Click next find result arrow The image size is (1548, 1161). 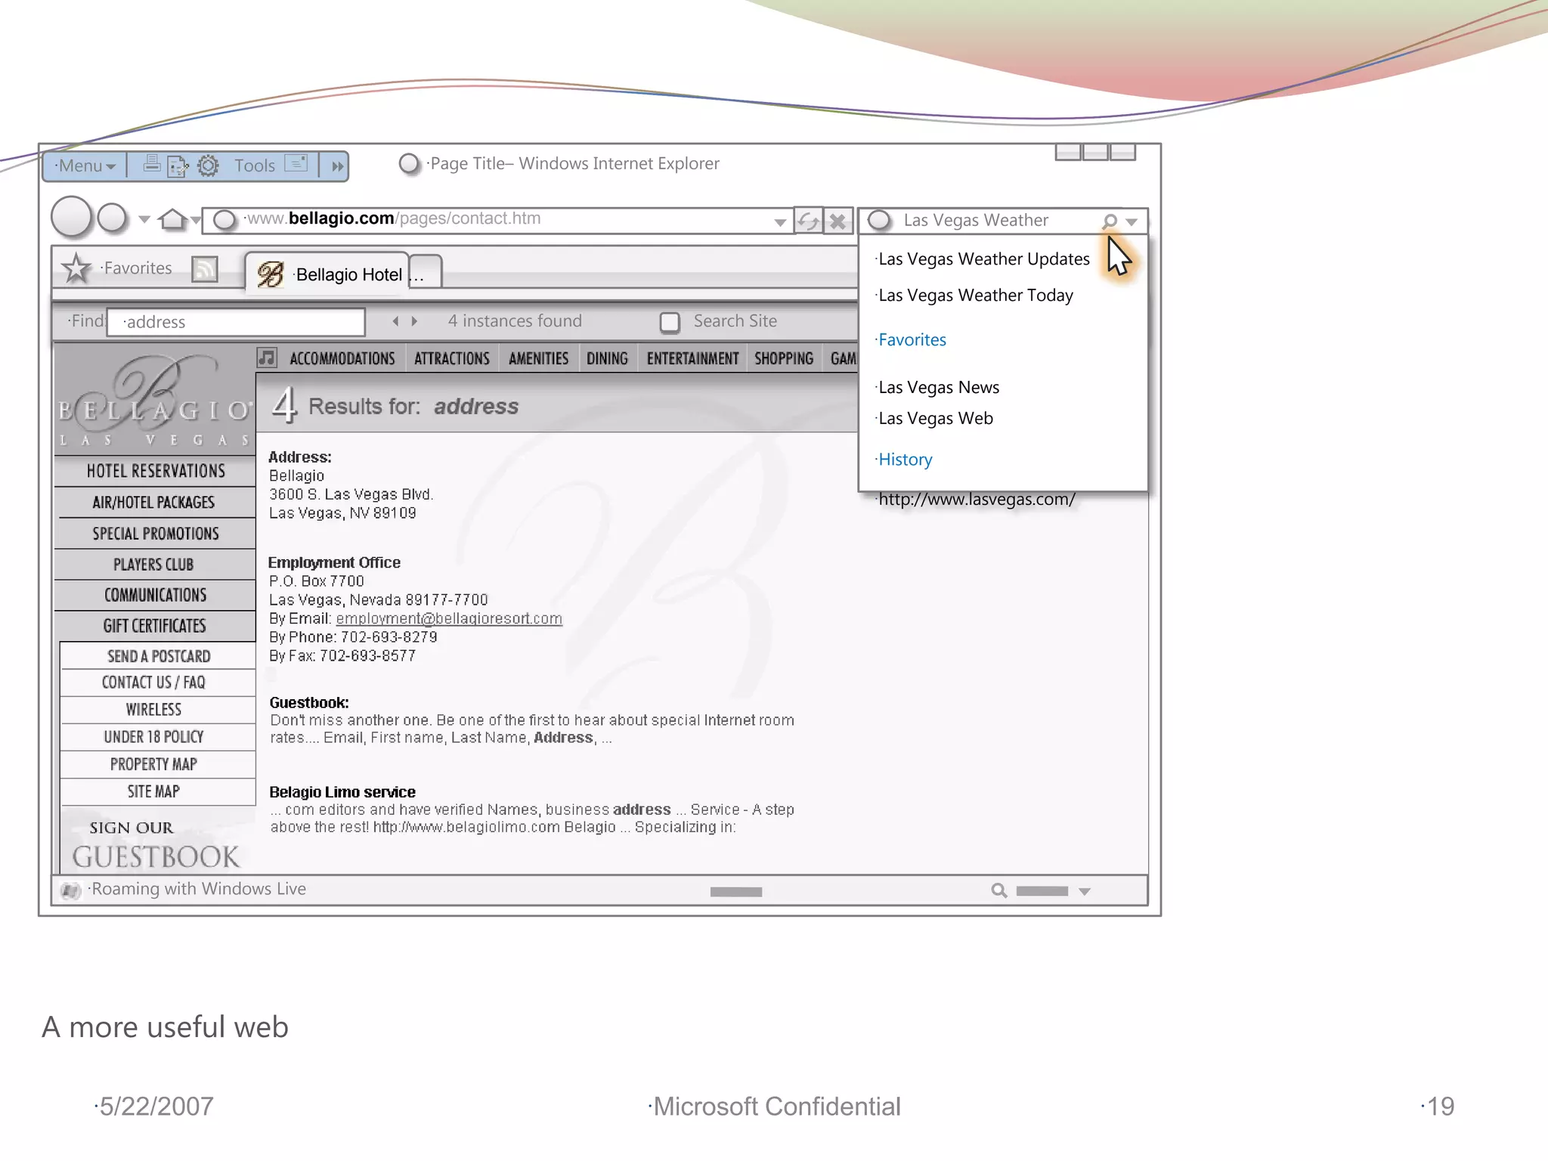coord(414,321)
